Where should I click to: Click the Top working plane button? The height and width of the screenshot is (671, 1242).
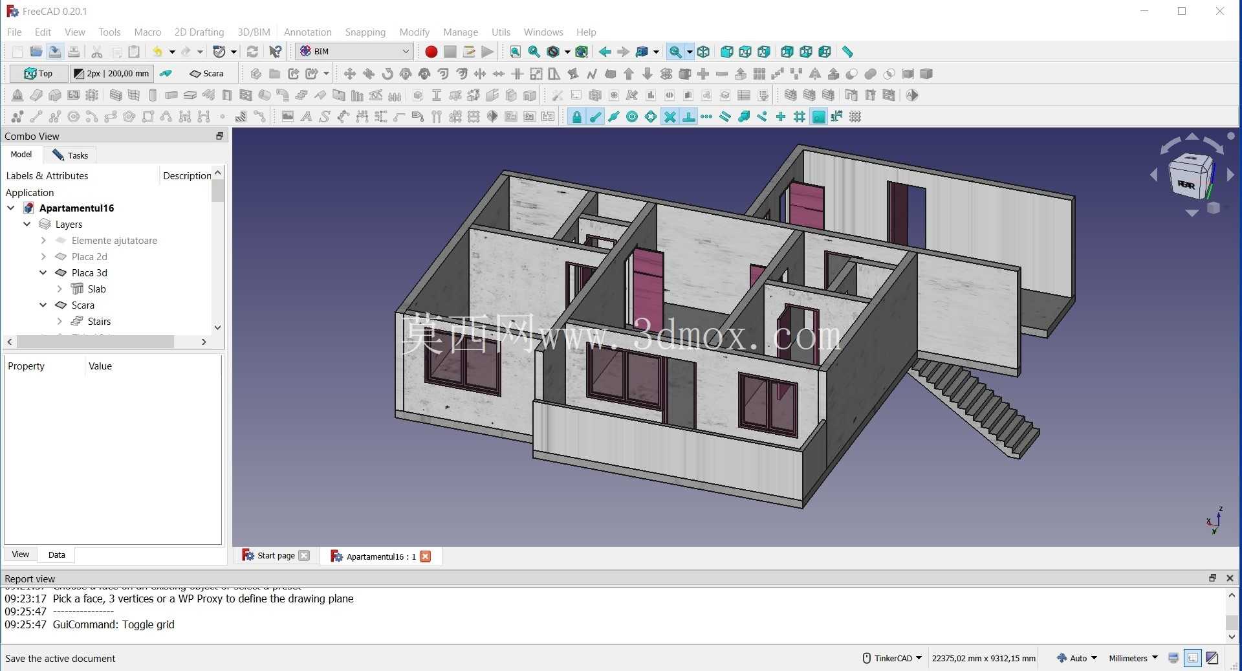(x=39, y=74)
